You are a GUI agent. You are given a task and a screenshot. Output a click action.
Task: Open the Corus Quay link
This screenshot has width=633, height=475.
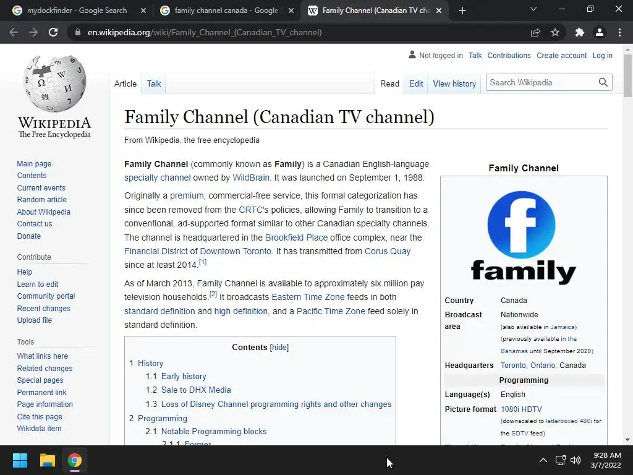pyautogui.click(x=388, y=251)
